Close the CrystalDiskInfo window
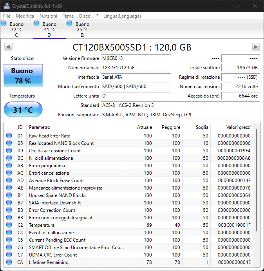 tap(255, 6)
